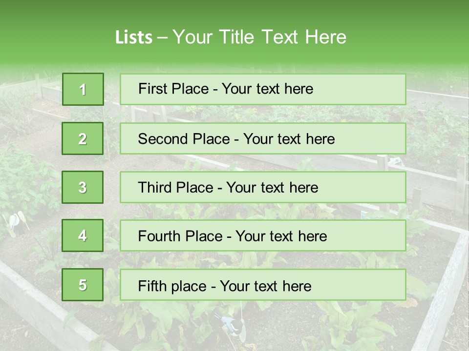Click the "Fifth place - Your text here" box

tap(263, 285)
